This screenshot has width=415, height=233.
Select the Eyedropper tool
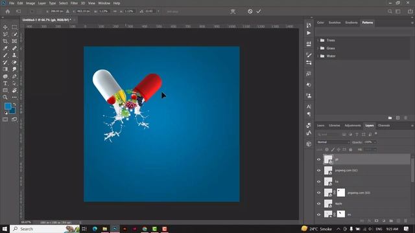click(x=5, y=48)
